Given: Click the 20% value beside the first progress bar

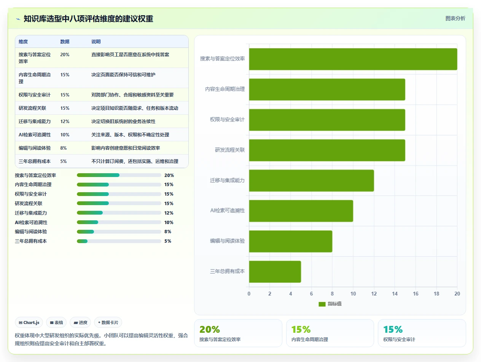Looking at the screenshot, I should click(x=169, y=175).
